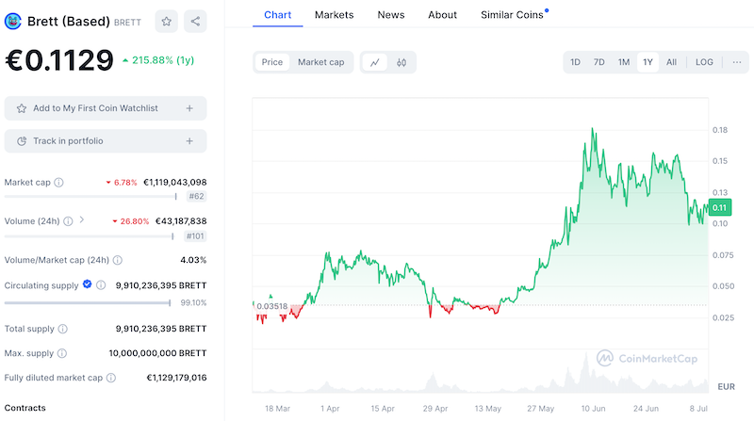754x421 pixels.
Task: Click the €1,119,043,098 market cap value
Action: pyautogui.click(x=175, y=182)
